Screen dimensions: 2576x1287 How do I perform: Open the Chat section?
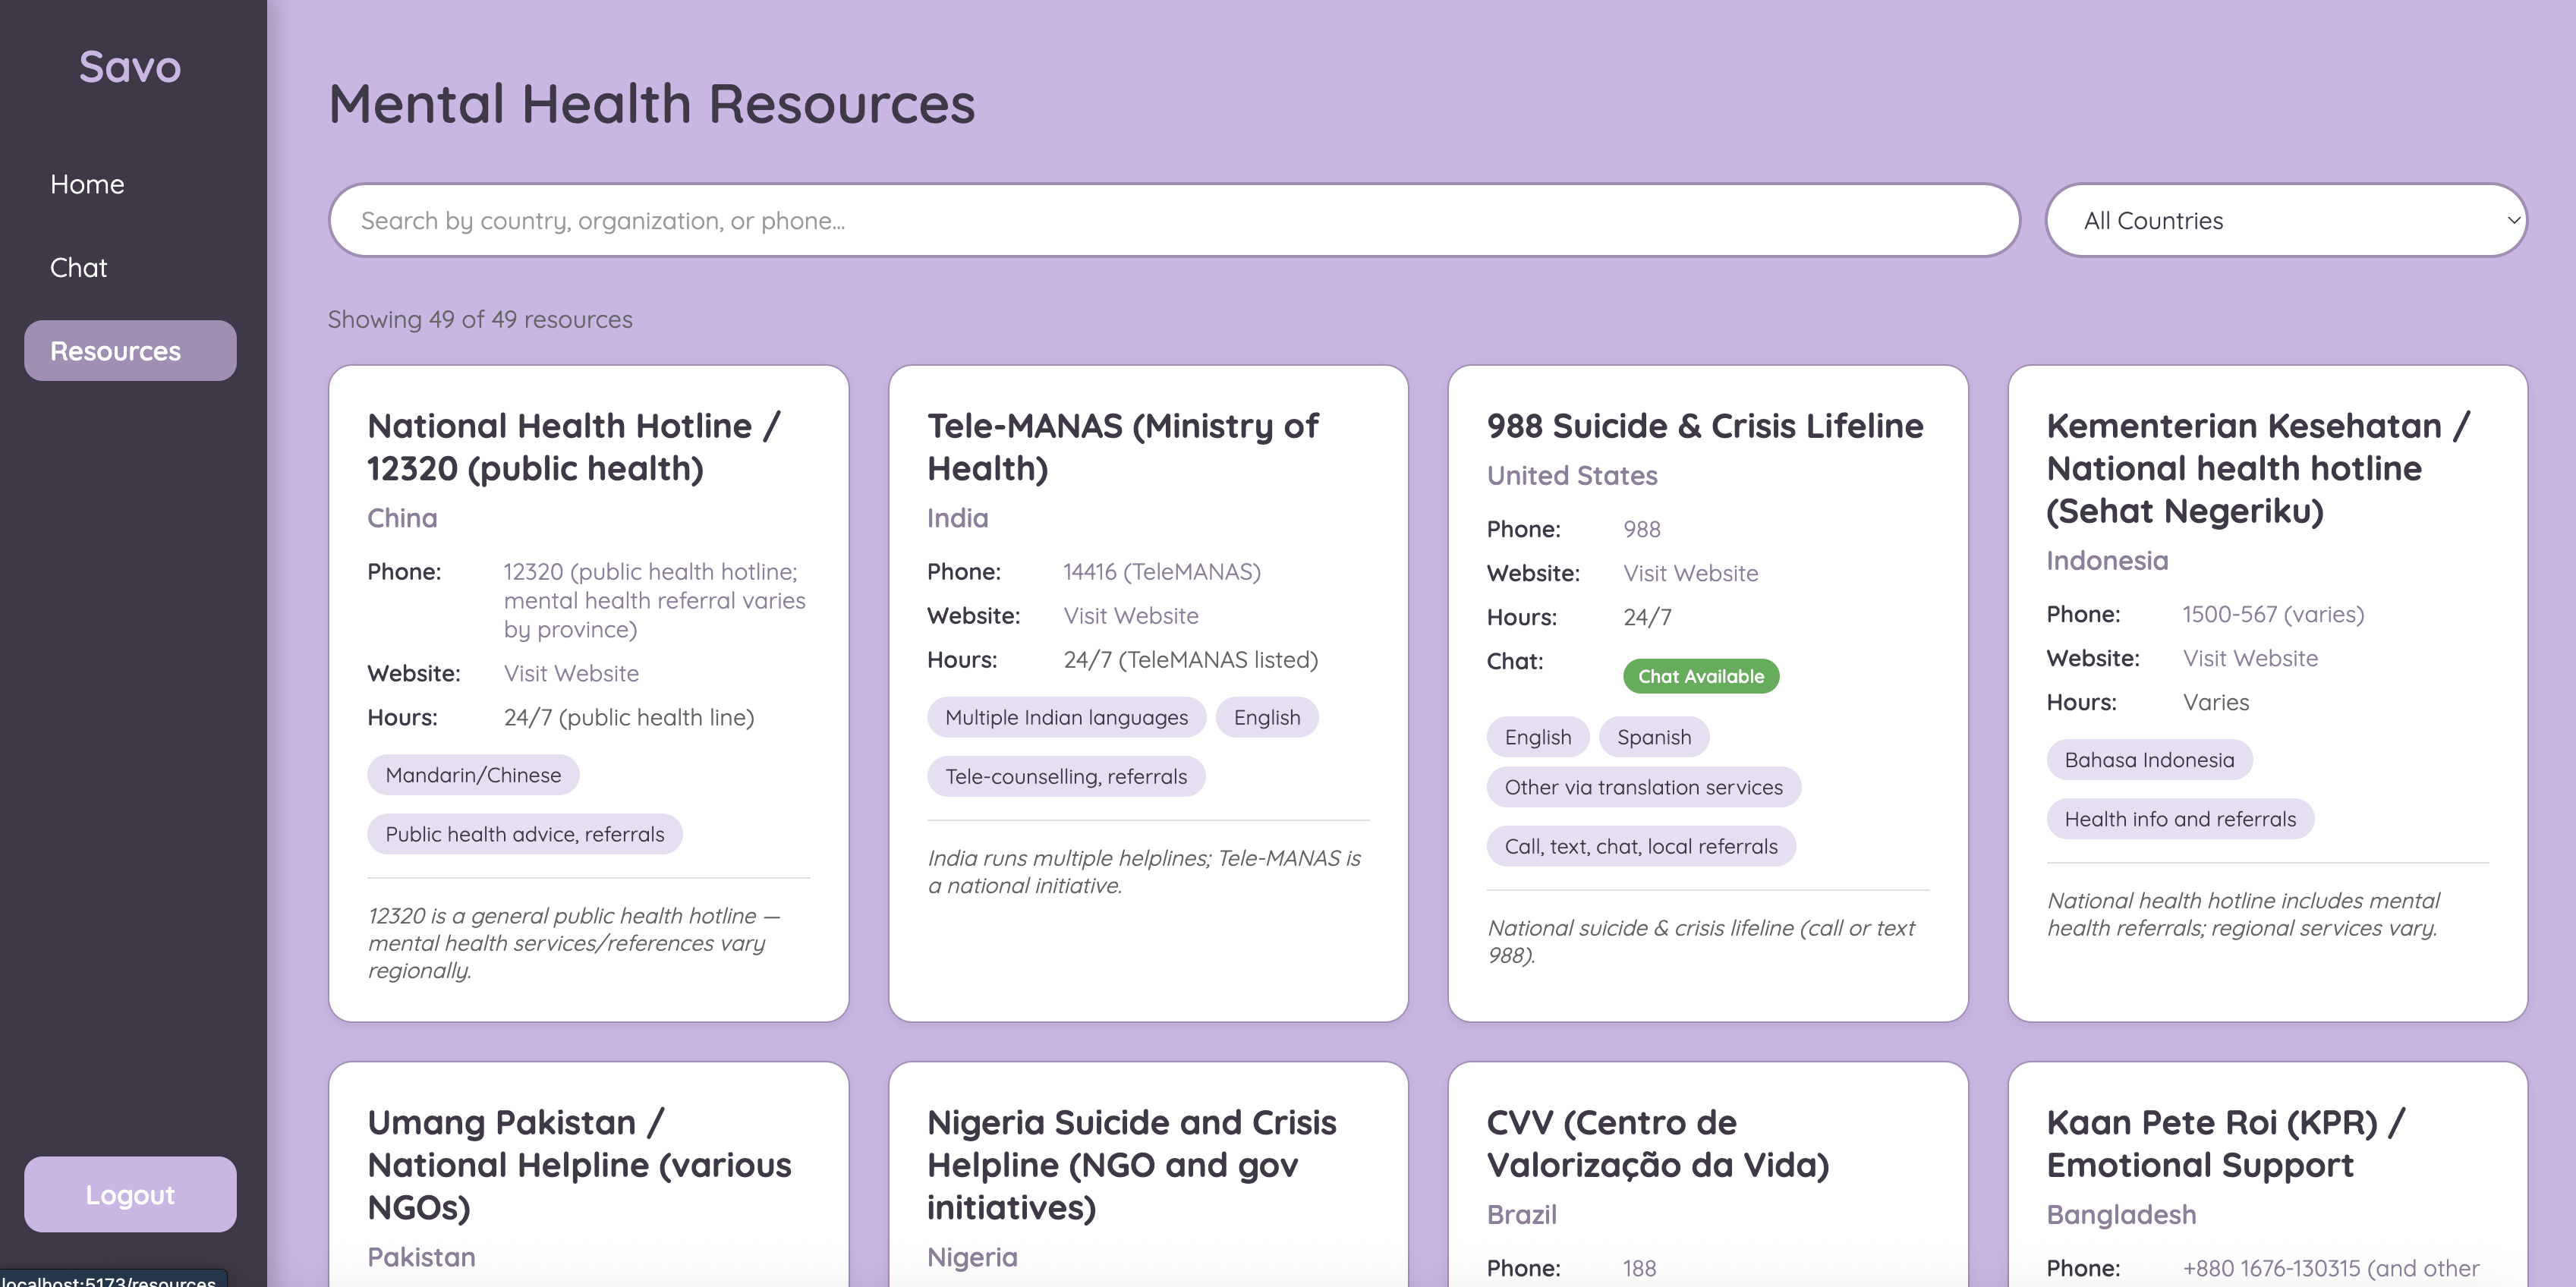click(x=79, y=268)
